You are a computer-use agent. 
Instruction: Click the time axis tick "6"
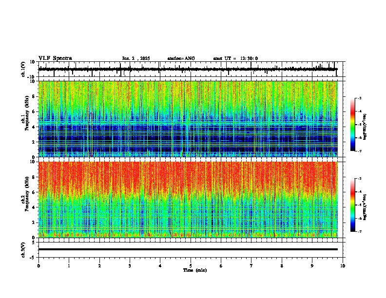(x=221, y=266)
